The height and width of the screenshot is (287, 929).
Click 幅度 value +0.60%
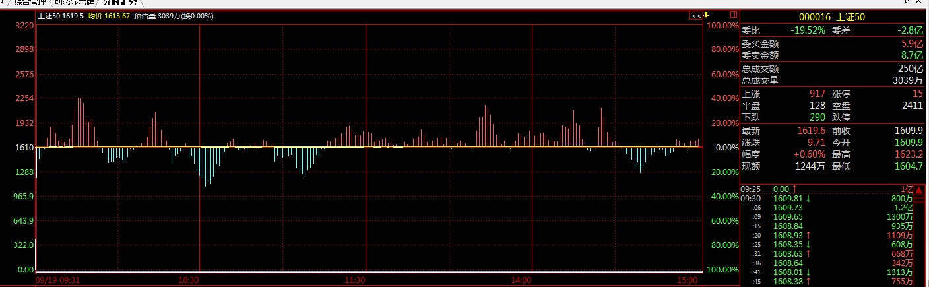[810, 154]
